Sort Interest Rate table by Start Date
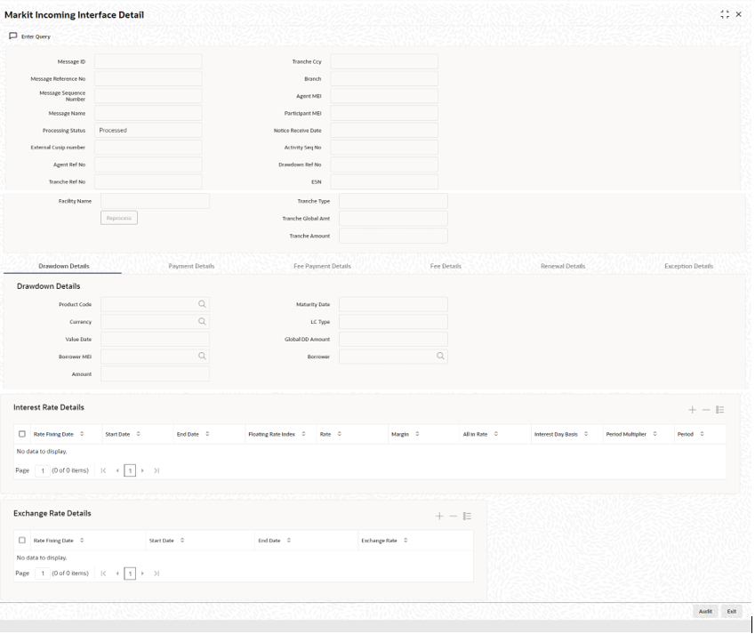 (138, 434)
